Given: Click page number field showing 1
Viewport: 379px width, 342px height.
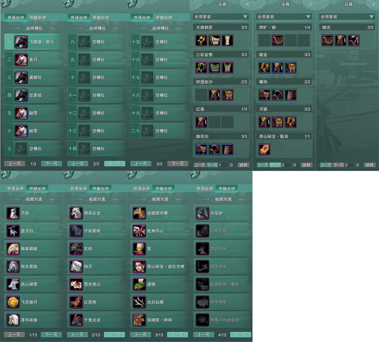Looking at the screenshot, I should click(x=223, y=165).
